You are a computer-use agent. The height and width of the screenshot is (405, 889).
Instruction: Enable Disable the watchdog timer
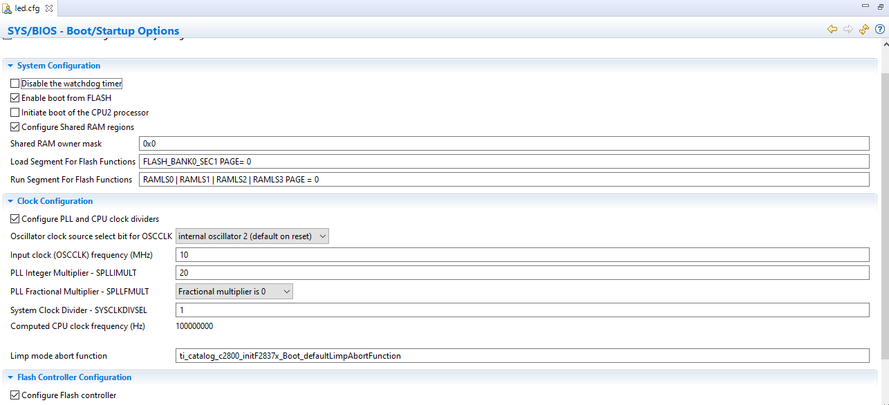coord(14,83)
